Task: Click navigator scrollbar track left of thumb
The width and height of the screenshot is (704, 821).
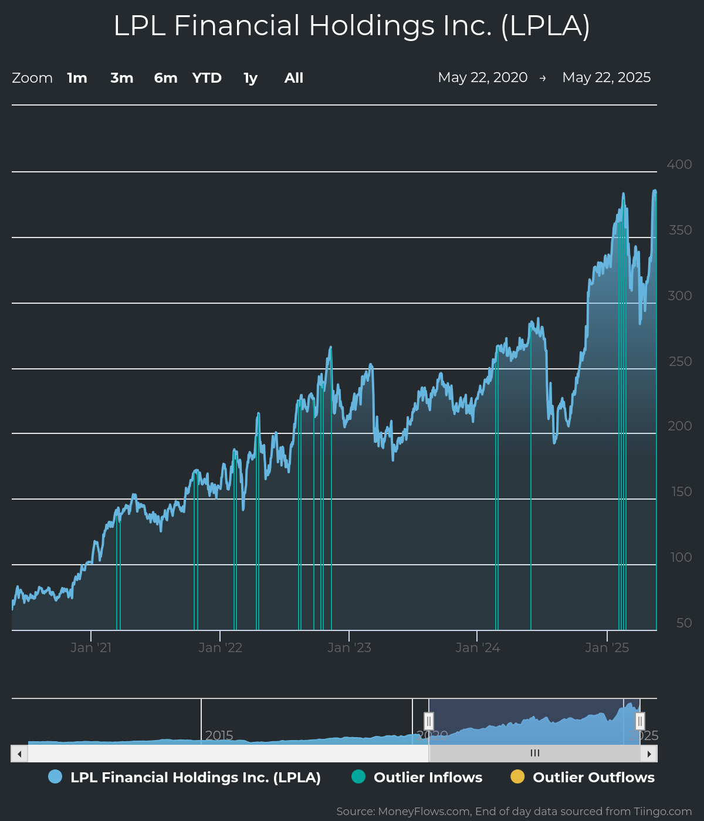Action: 228,754
